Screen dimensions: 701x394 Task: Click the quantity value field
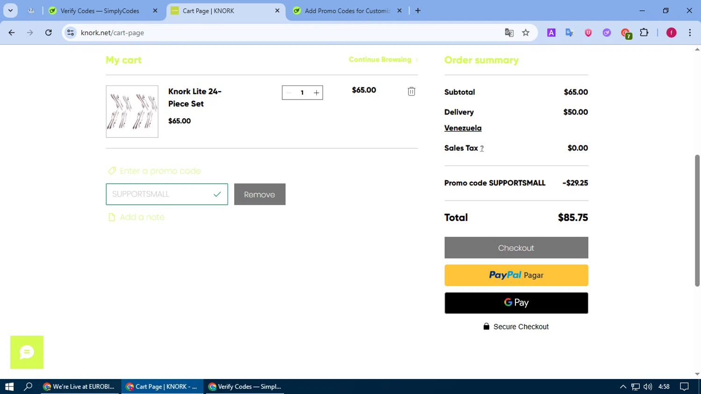(302, 93)
